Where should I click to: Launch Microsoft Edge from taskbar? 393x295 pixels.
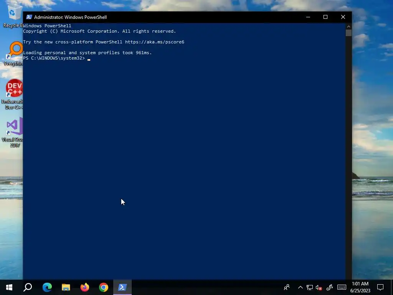point(47,287)
